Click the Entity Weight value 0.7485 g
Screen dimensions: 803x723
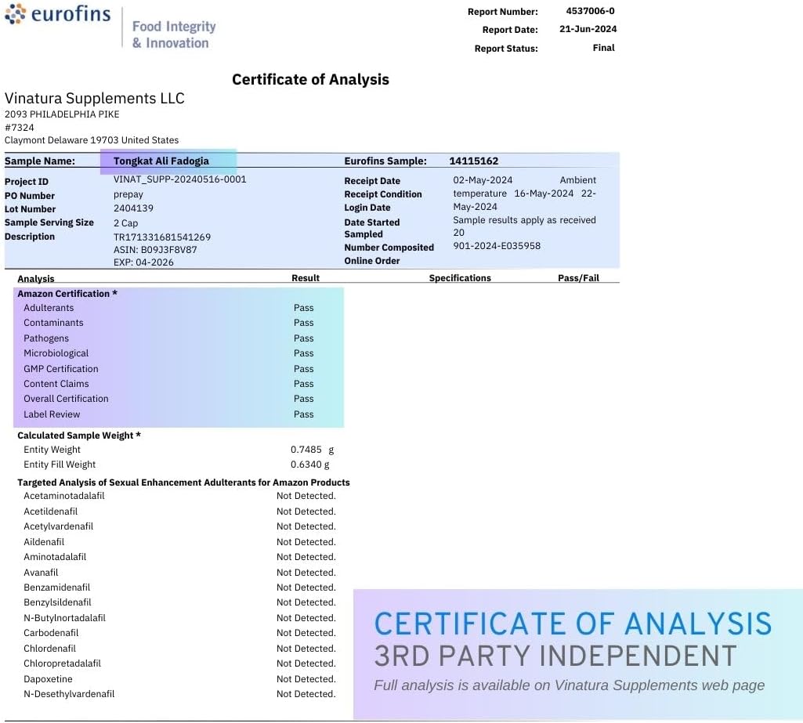click(x=312, y=450)
